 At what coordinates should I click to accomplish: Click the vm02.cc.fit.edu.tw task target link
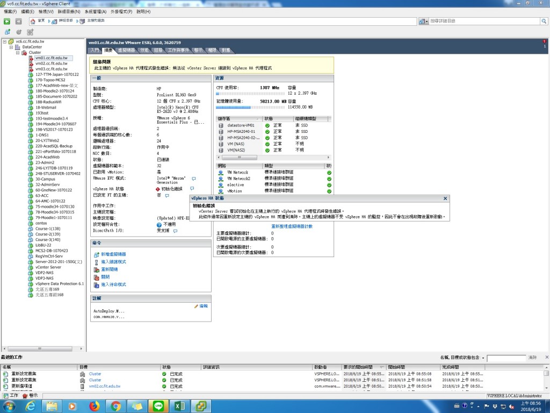pos(105,386)
